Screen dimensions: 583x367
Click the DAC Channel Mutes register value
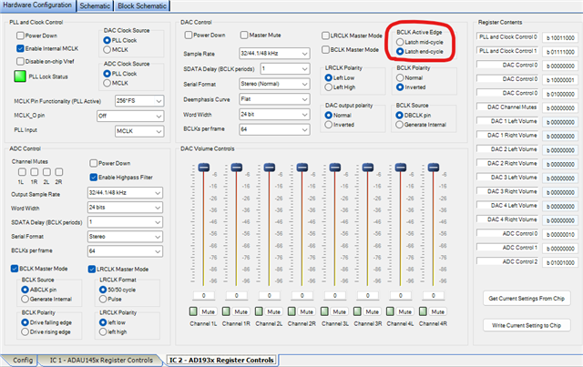560,107
